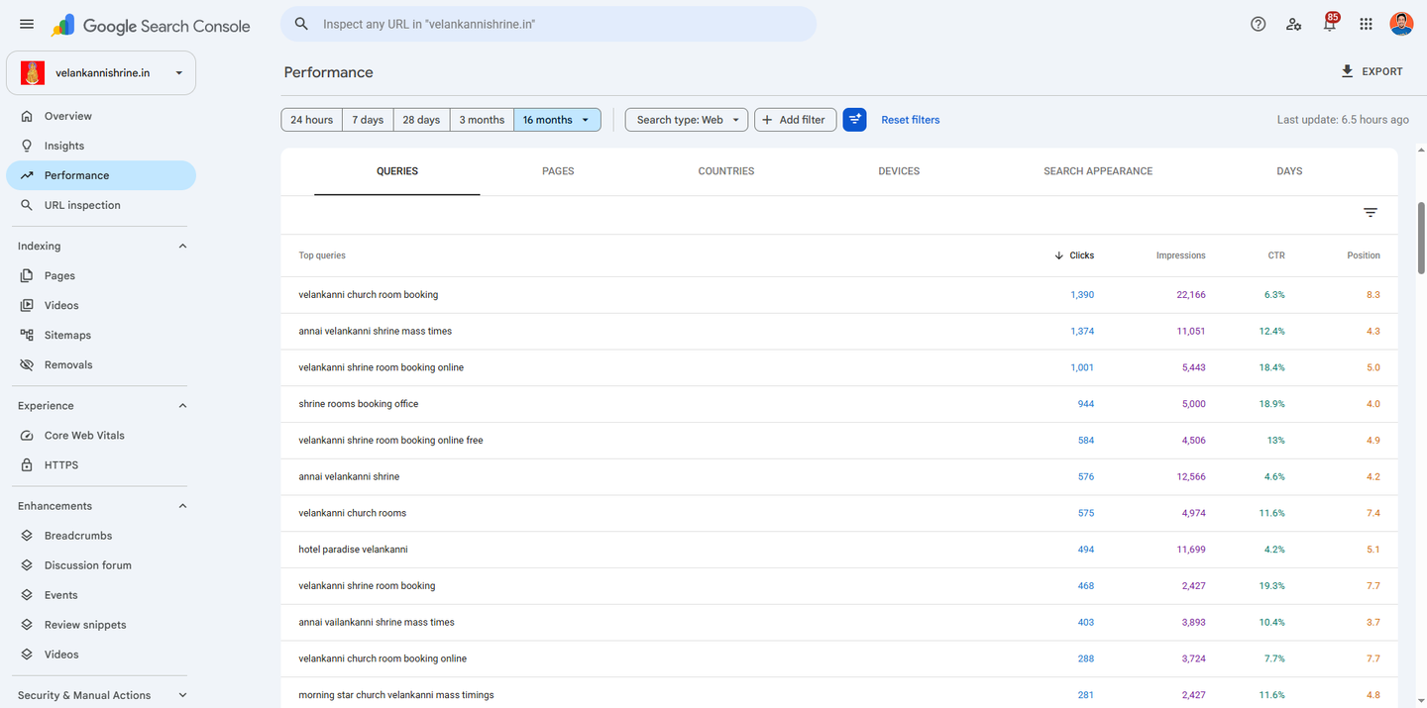This screenshot has height=708, width=1427.
Task: Open the Help question mark icon
Action: (x=1259, y=24)
